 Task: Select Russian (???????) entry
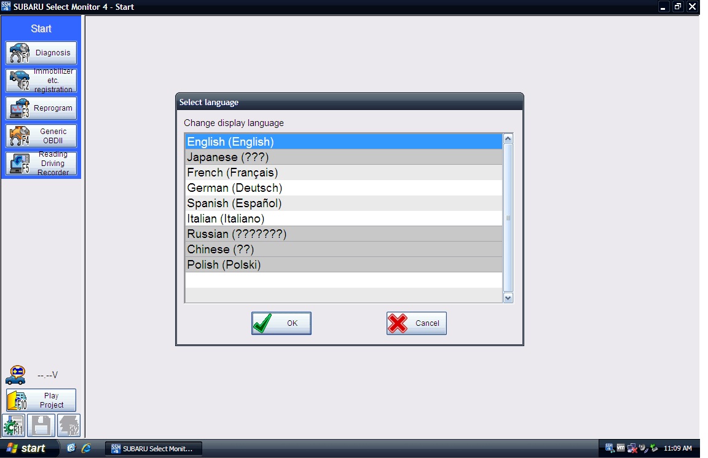pos(344,234)
